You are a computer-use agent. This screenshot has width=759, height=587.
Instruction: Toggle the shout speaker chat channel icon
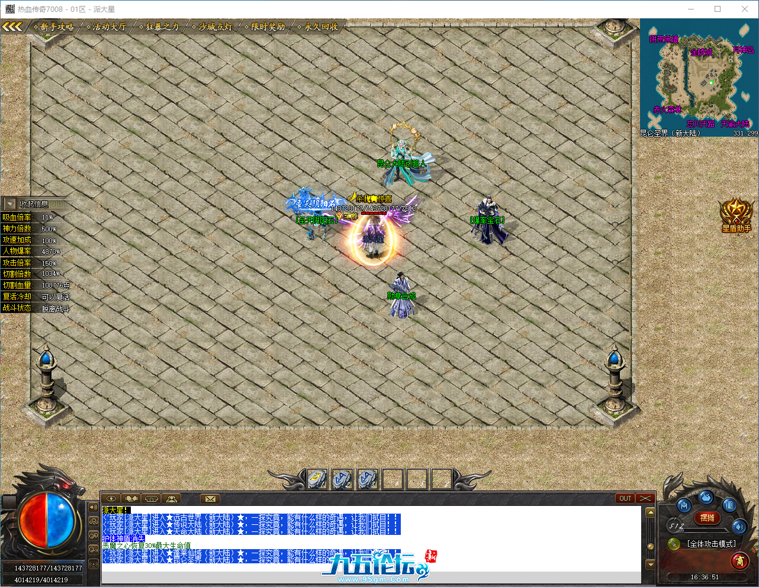click(94, 507)
